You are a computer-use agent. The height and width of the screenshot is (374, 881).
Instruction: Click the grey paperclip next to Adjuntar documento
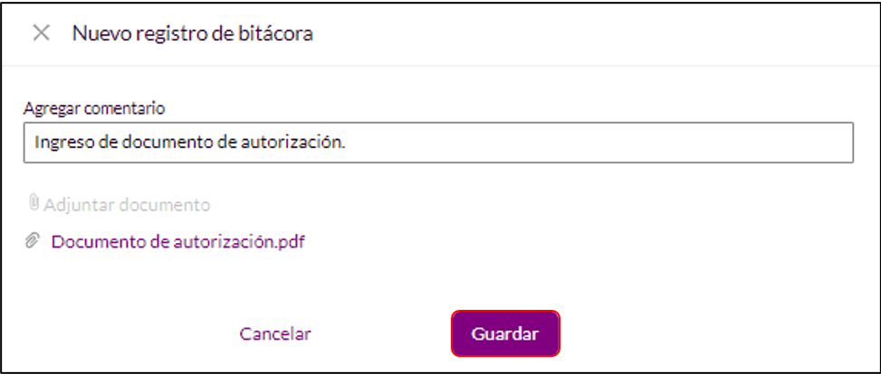34,203
